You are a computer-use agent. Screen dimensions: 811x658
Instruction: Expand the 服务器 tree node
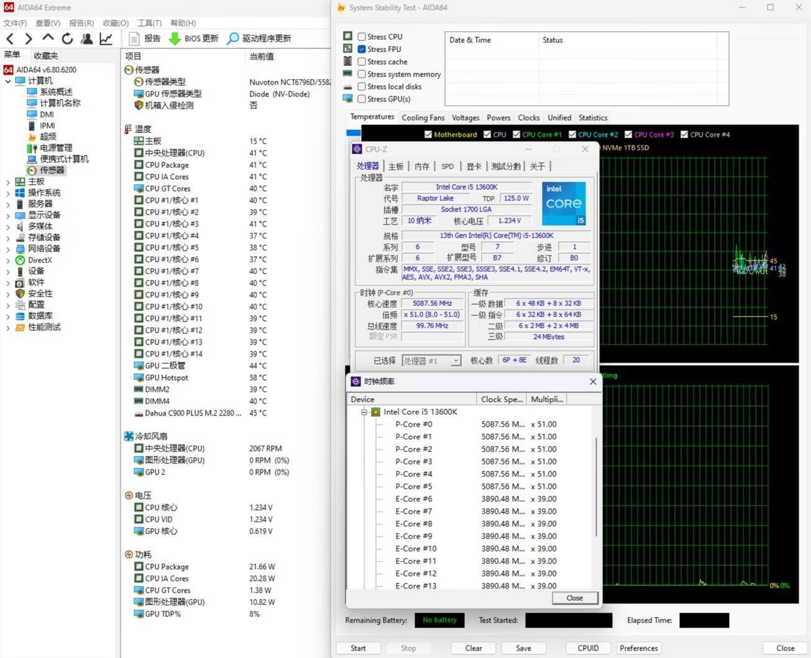tap(8, 204)
